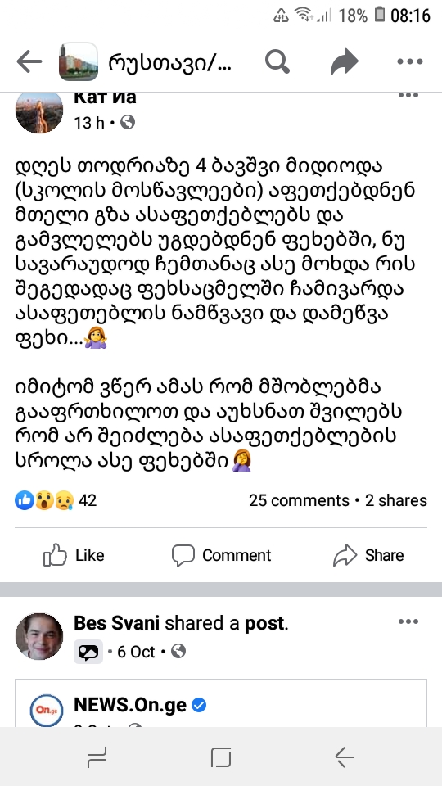The image size is (442, 786).
Task: Open the group three-dots menu in the header
Action: point(410,61)
